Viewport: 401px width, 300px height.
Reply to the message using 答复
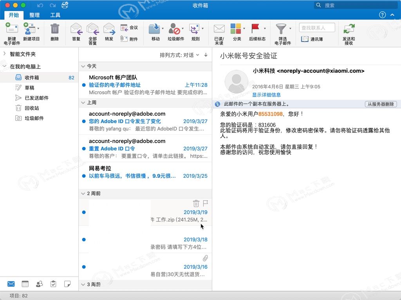tap(76, 32)
